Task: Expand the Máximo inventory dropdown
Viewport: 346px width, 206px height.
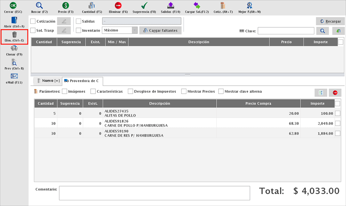Action: [135, 30]
